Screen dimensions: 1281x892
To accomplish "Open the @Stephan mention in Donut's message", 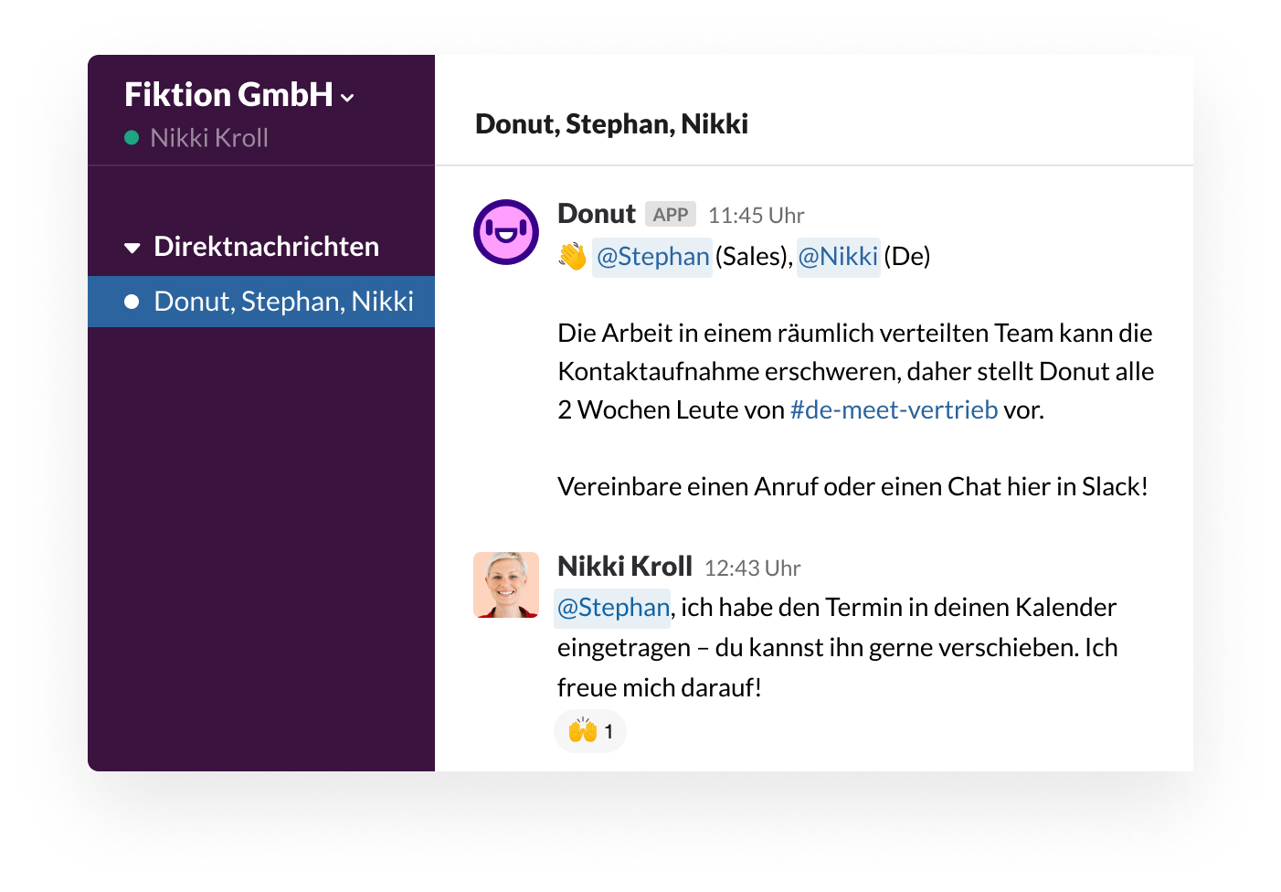I will pyautogui.click(x=652, y=257).
